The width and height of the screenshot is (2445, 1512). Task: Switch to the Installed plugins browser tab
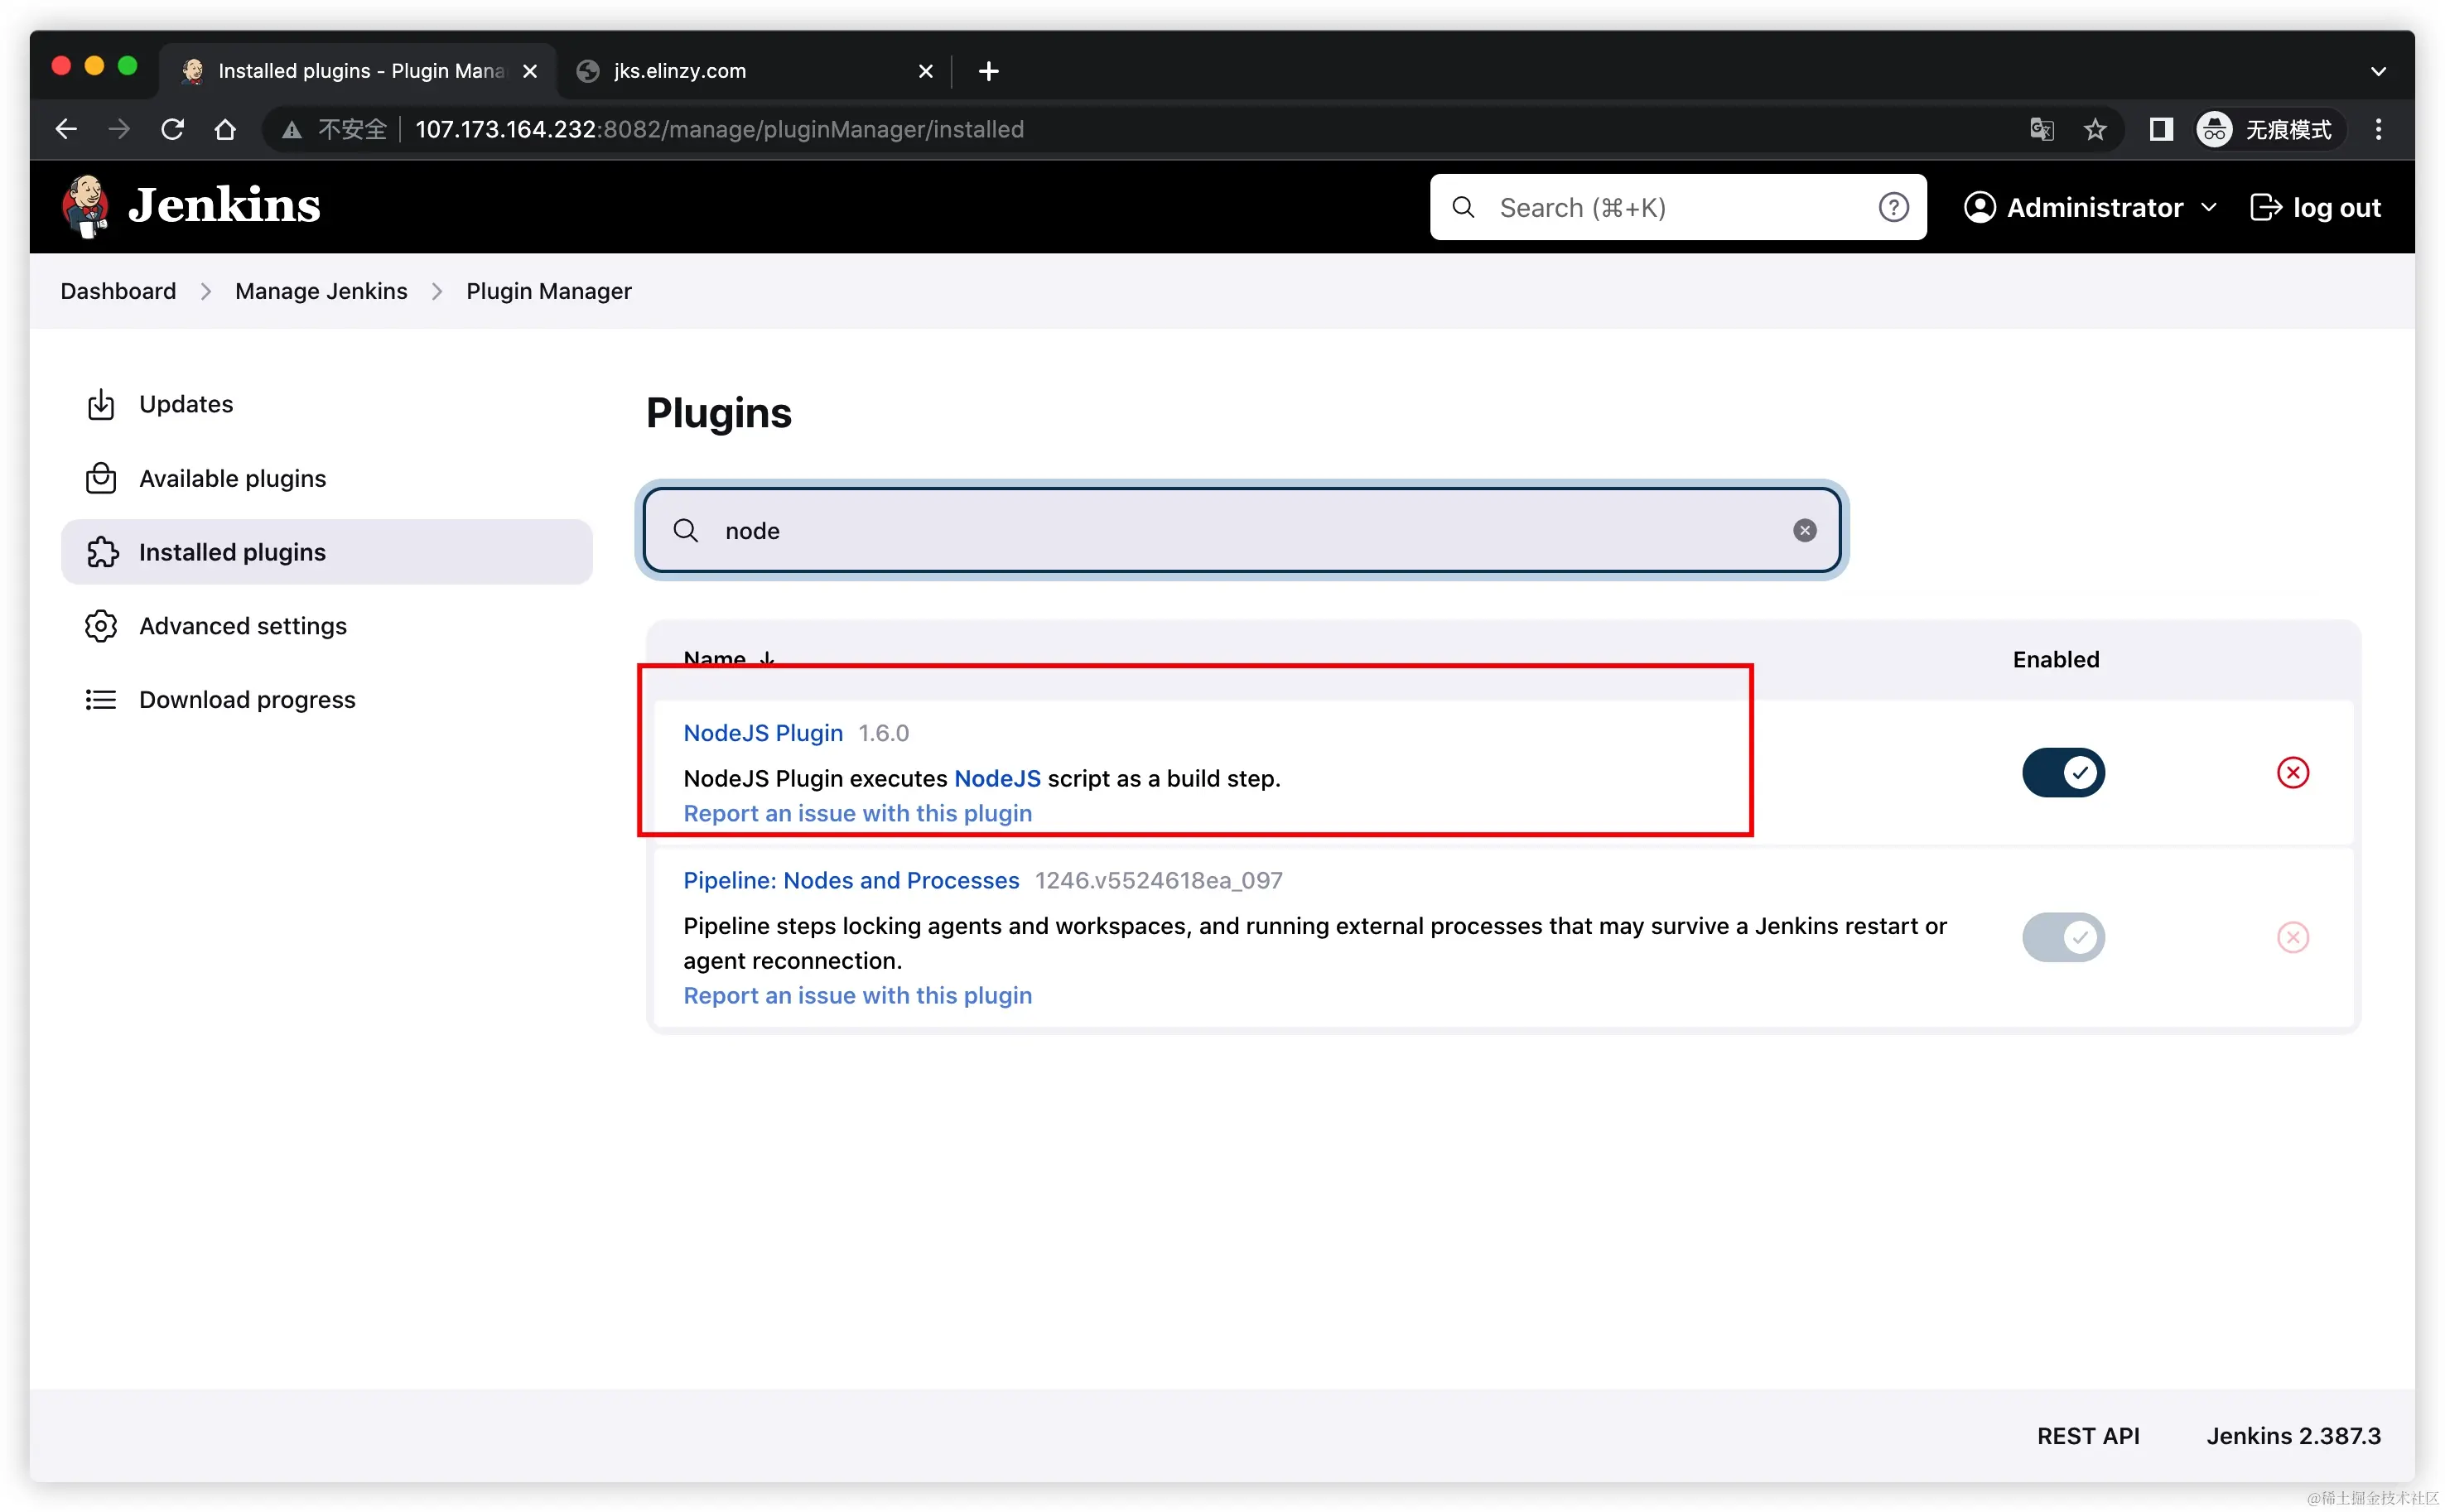pyautogui.click(x=358, y=71)
